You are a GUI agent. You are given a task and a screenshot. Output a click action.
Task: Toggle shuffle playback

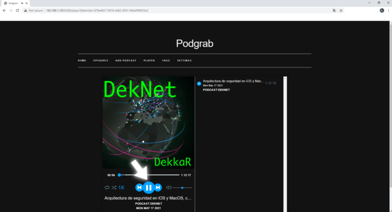tap(114, 188)
